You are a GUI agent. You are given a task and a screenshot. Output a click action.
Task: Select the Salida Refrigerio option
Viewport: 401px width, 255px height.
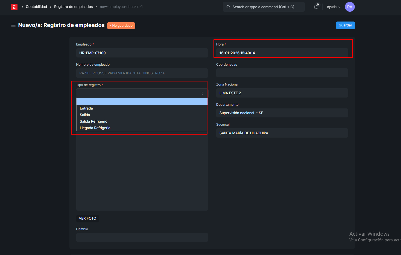[x=93, y=122]
